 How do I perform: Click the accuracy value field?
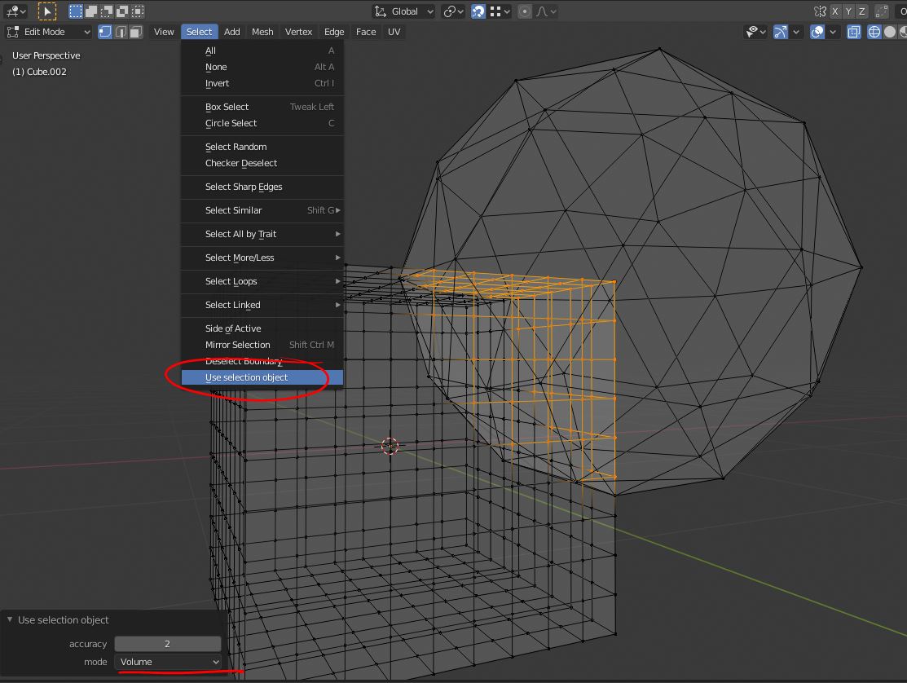(168, 644)
